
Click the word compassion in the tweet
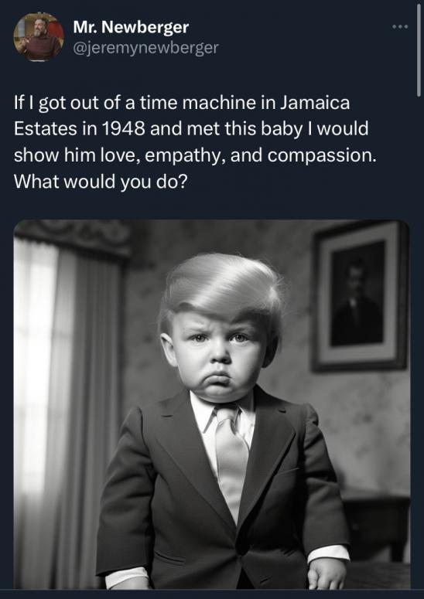click(x=322, y=156)
